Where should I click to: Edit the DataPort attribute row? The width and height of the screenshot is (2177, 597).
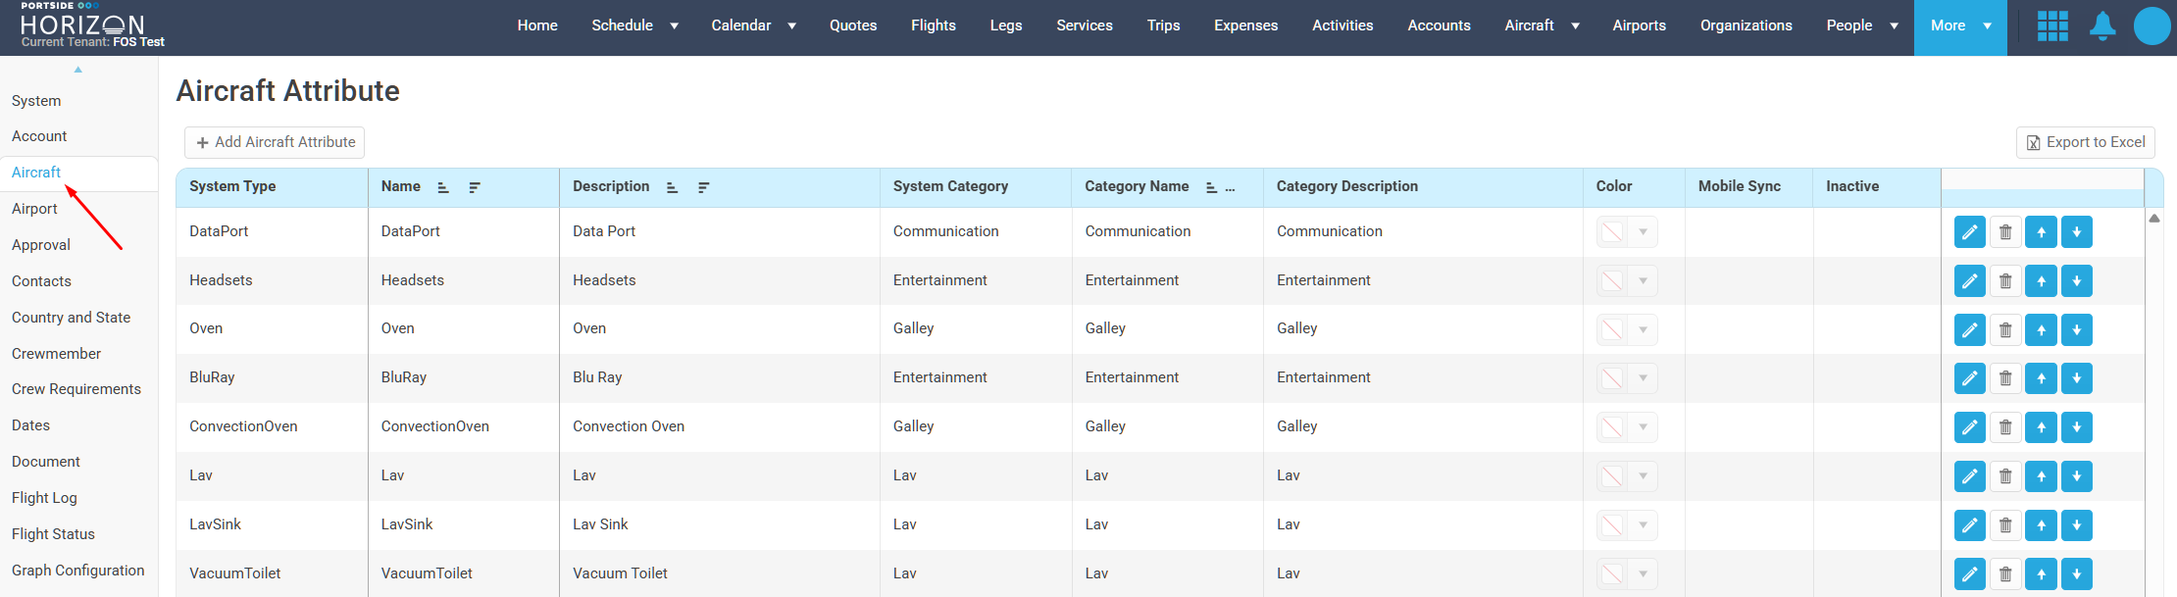pos(1969,232)
